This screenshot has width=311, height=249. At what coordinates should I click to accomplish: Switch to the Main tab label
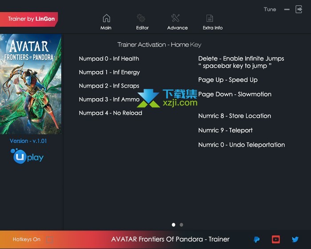coord(106,28)
